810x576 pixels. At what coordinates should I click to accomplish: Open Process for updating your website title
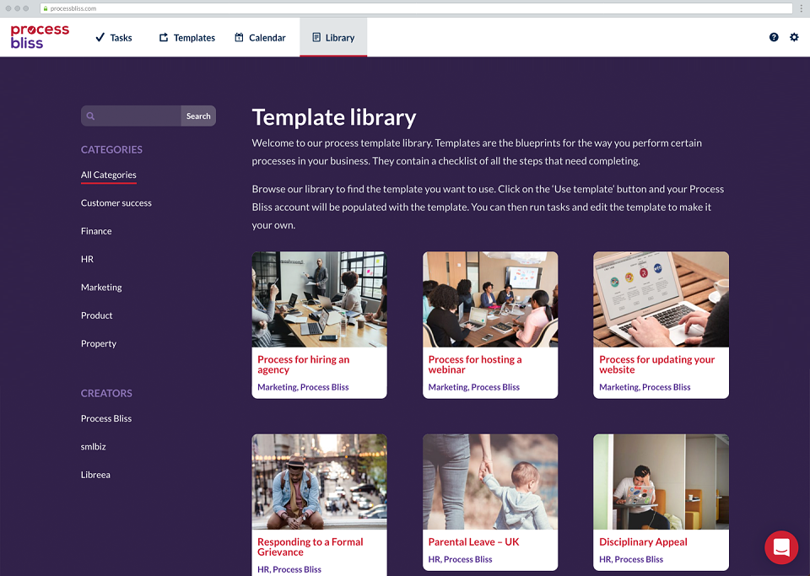pyautogui.click(x=656, y=364)
